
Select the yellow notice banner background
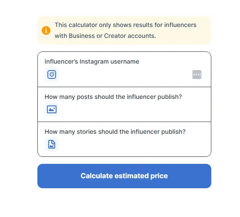pyautogui.click(x=124, y=30)
